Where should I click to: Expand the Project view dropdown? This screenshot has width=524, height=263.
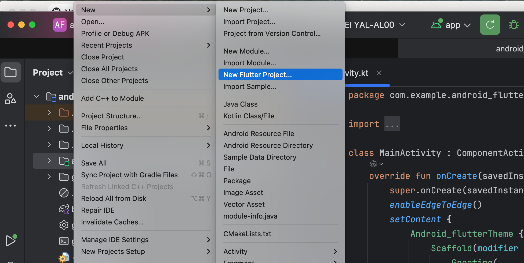[70, 73]
